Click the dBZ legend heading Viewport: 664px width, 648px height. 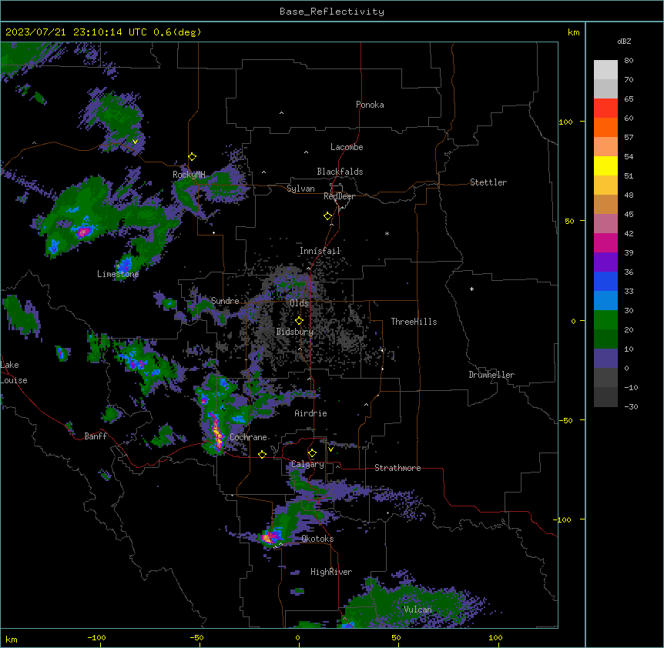[x=624, y=41]
